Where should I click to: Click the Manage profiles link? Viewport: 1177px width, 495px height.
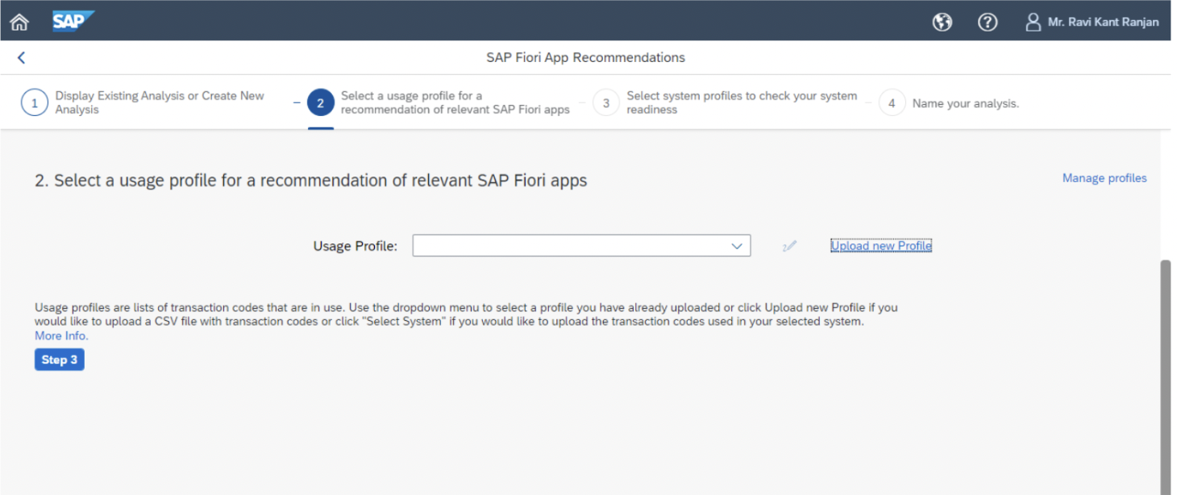(x=1104, y=178)
